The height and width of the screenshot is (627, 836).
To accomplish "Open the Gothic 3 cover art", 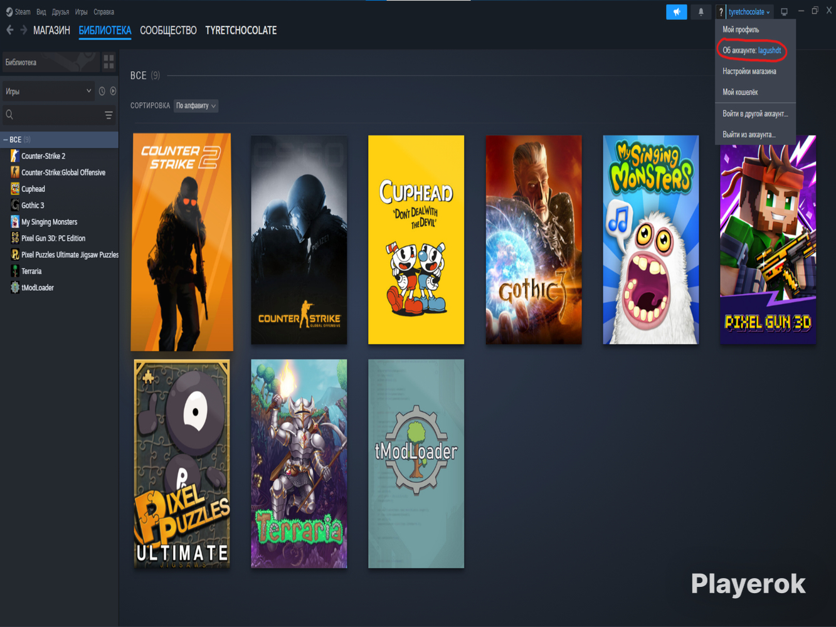I will click(534, 240).
